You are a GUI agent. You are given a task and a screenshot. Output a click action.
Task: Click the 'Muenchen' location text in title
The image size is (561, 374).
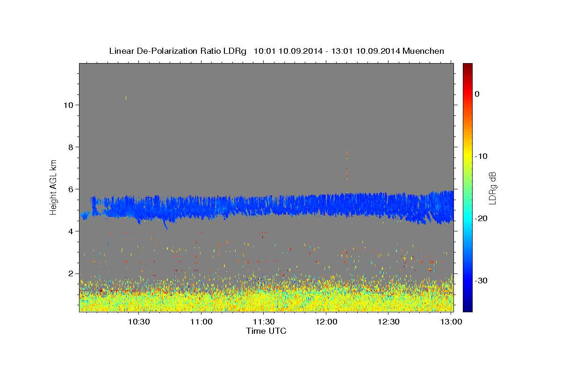click(x=424, y=51)
